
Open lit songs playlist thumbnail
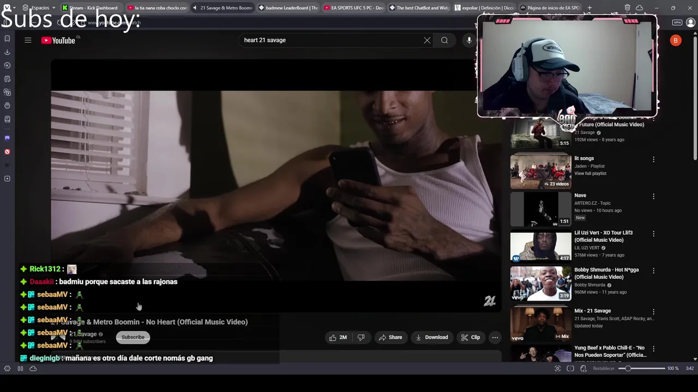point(540,171)
